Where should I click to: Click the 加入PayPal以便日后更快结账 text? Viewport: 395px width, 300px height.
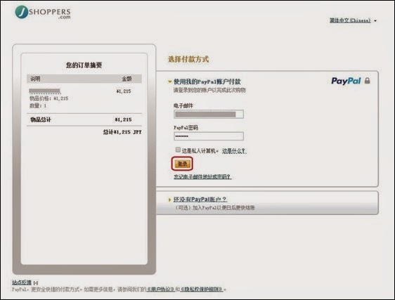(x=224, y=208)
